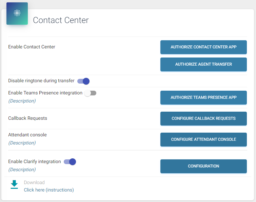Click the teal download arrow icon
Screen dimensions: 256x202
click(x=14, y=184)
